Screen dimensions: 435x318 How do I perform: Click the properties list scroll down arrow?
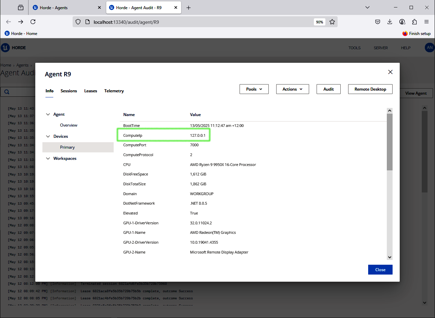click(390, 257)
